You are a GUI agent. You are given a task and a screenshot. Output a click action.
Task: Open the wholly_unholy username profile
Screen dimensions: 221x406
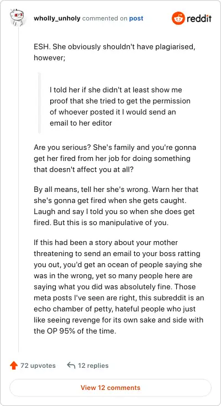click(57, 18)
